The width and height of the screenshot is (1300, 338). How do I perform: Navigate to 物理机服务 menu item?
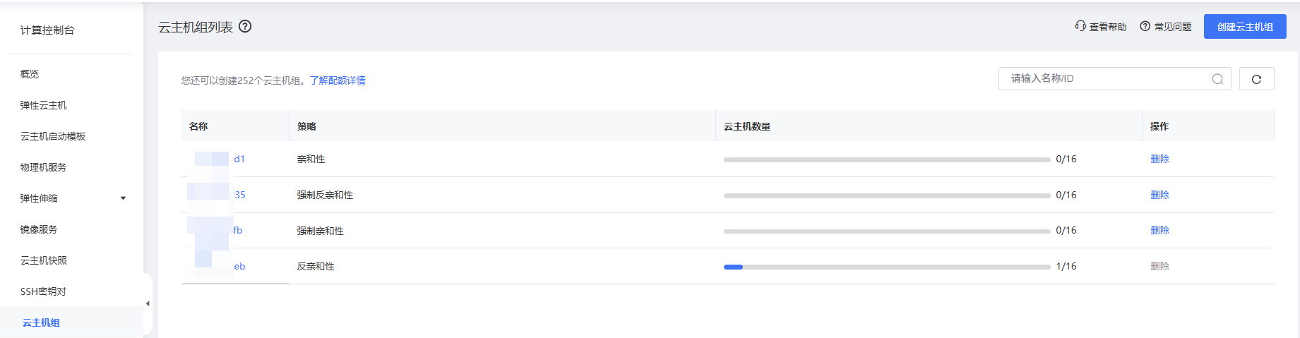pyautogui.click(x=44, y=167)
